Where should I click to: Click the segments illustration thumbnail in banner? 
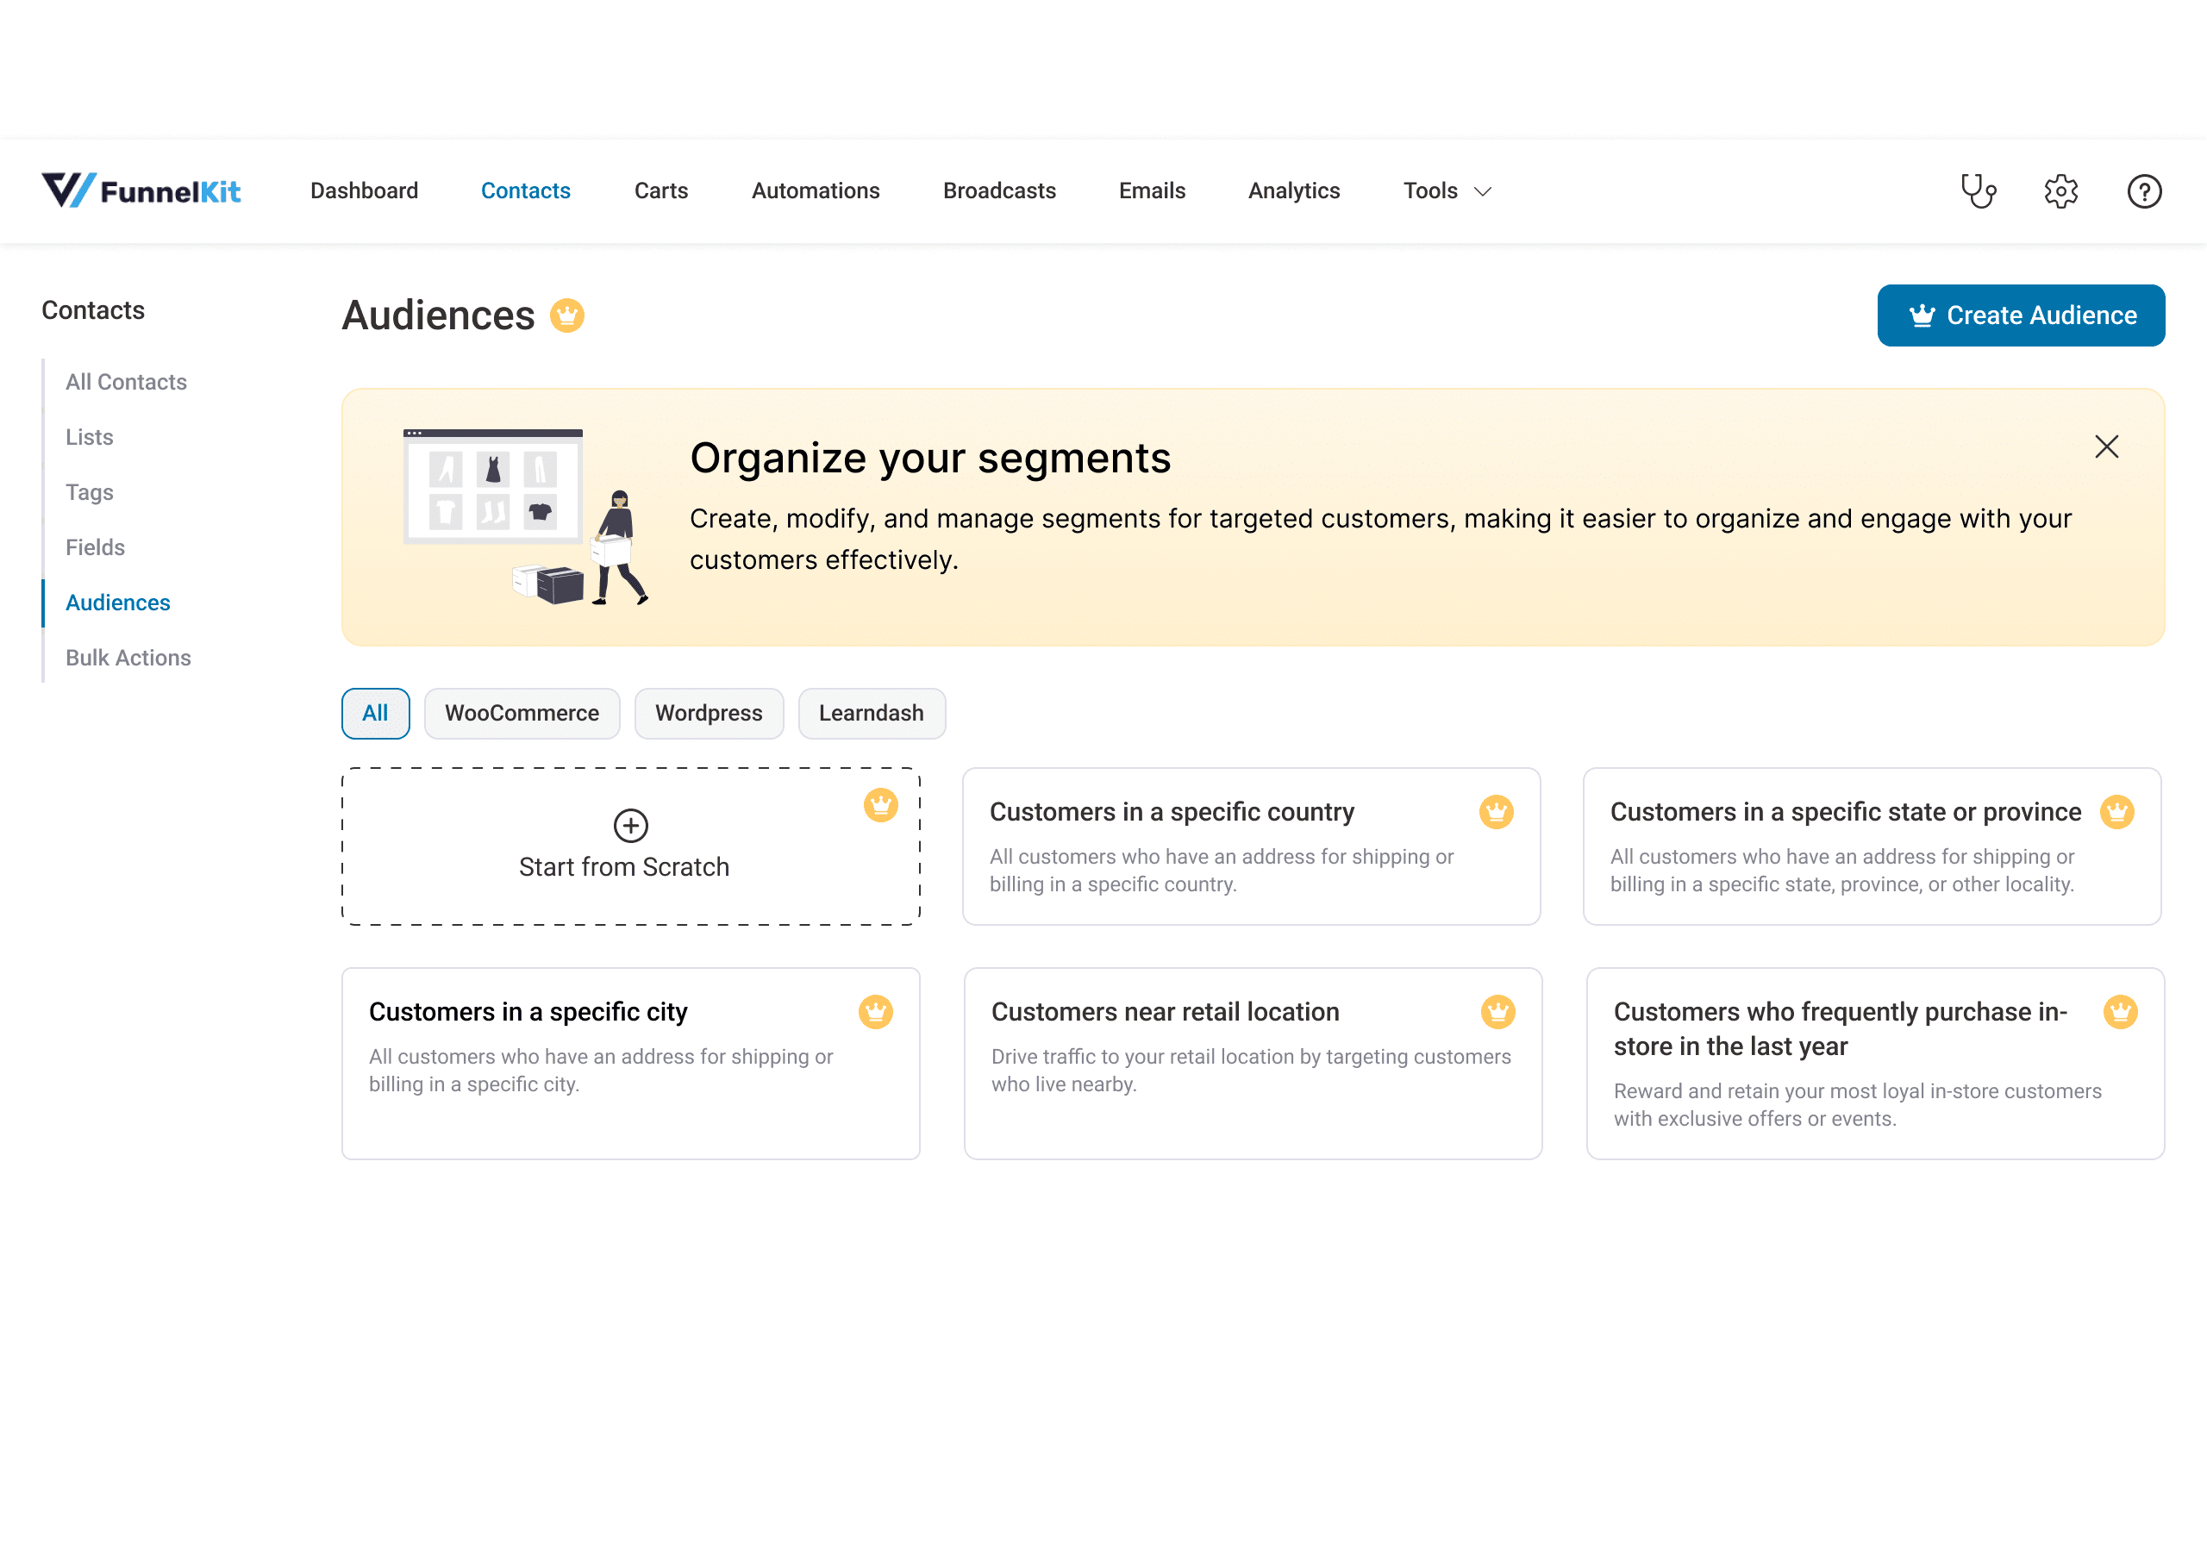point(525,516)
